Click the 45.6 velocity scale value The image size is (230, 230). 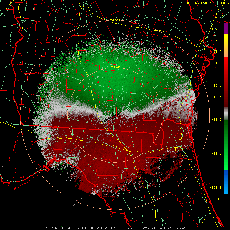(x=217, y=74)
